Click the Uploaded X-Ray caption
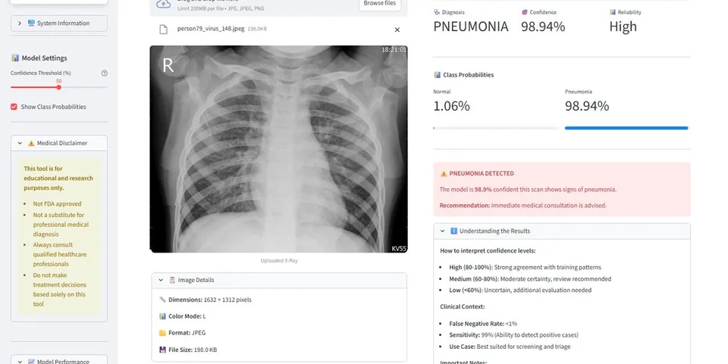The image size is (728, 364). click(279, 260)
